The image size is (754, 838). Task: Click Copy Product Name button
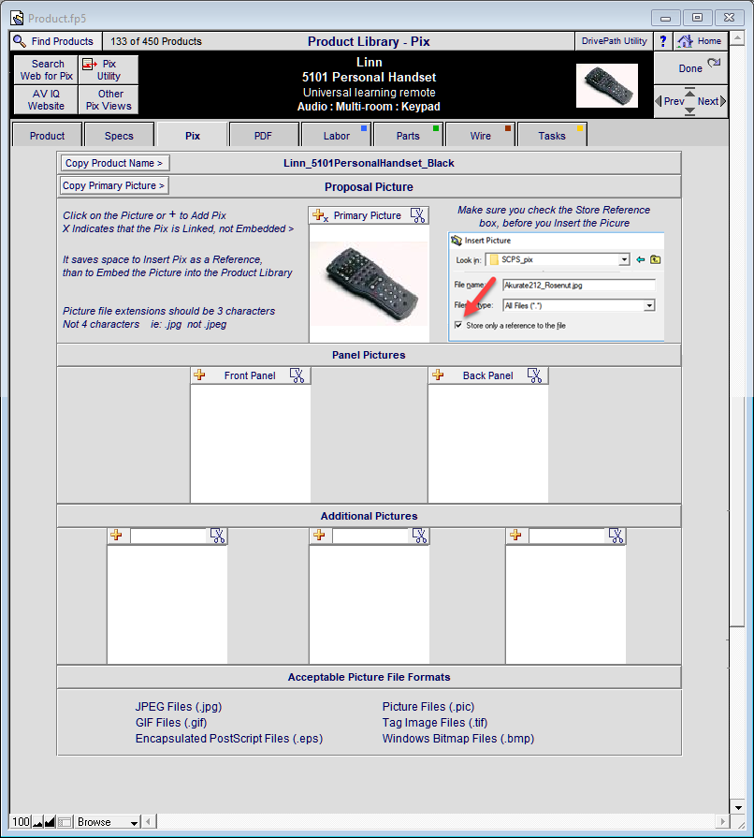(114, 163)
